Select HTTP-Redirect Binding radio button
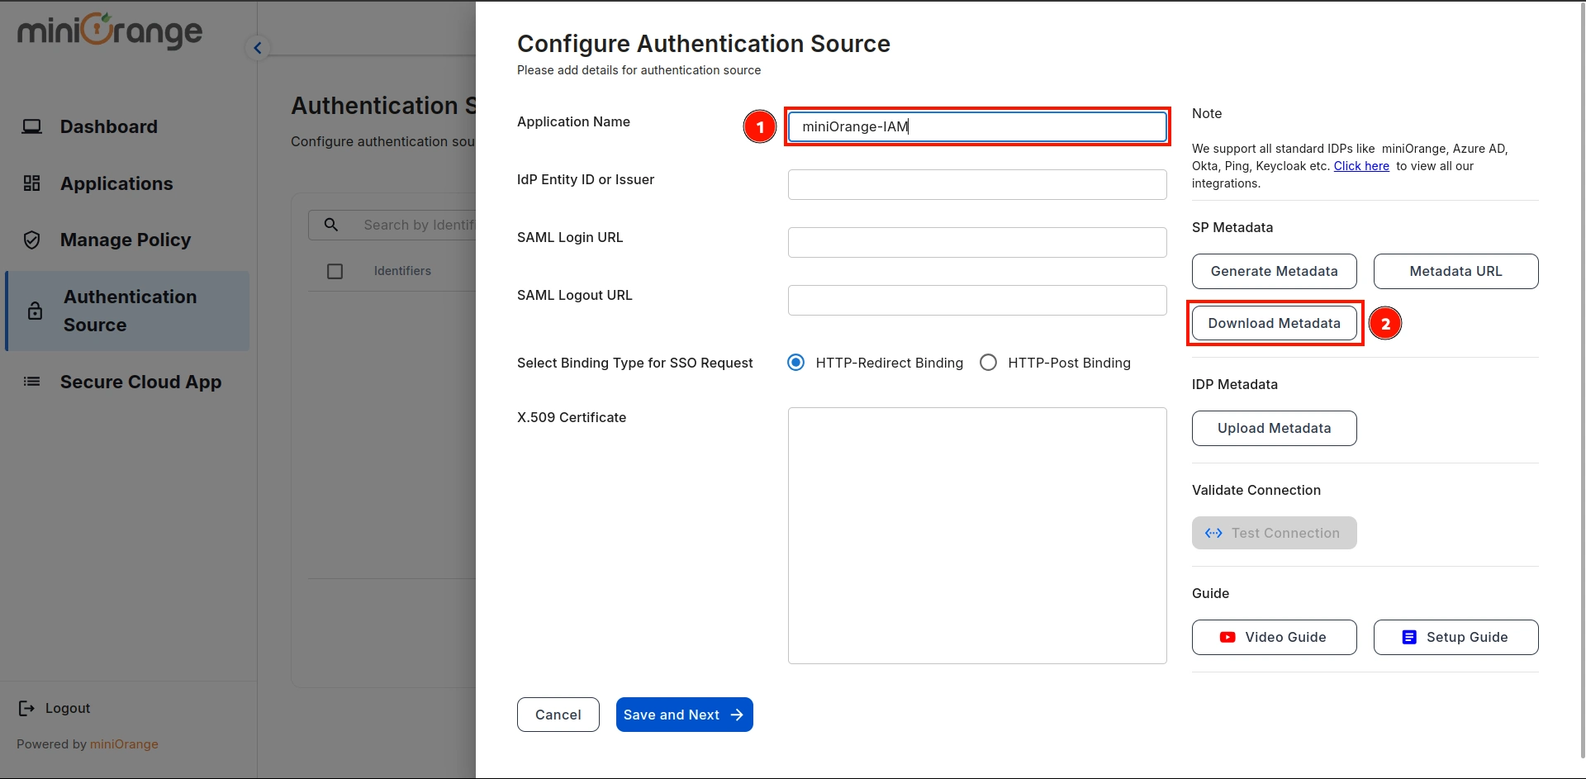 click(795, 362)
